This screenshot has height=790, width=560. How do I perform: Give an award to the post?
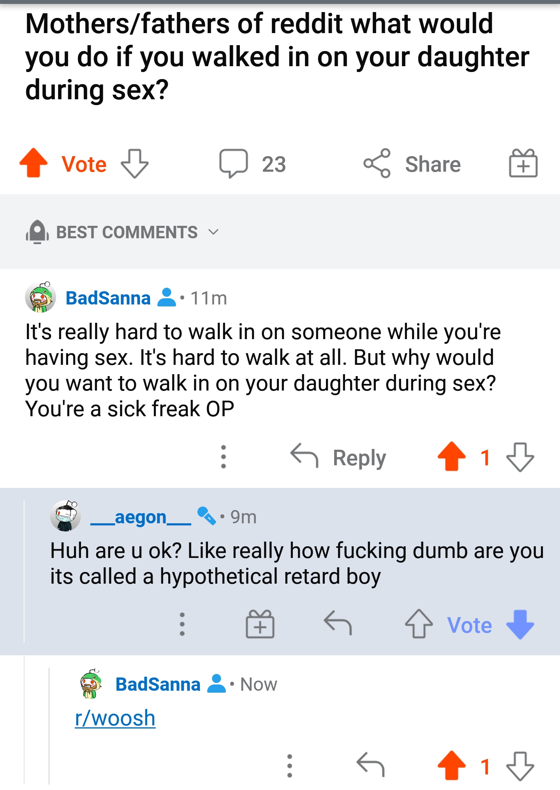[x=523, y=164]
